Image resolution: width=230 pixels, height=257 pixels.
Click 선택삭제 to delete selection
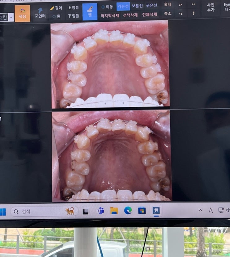click(x=130, y=15)
